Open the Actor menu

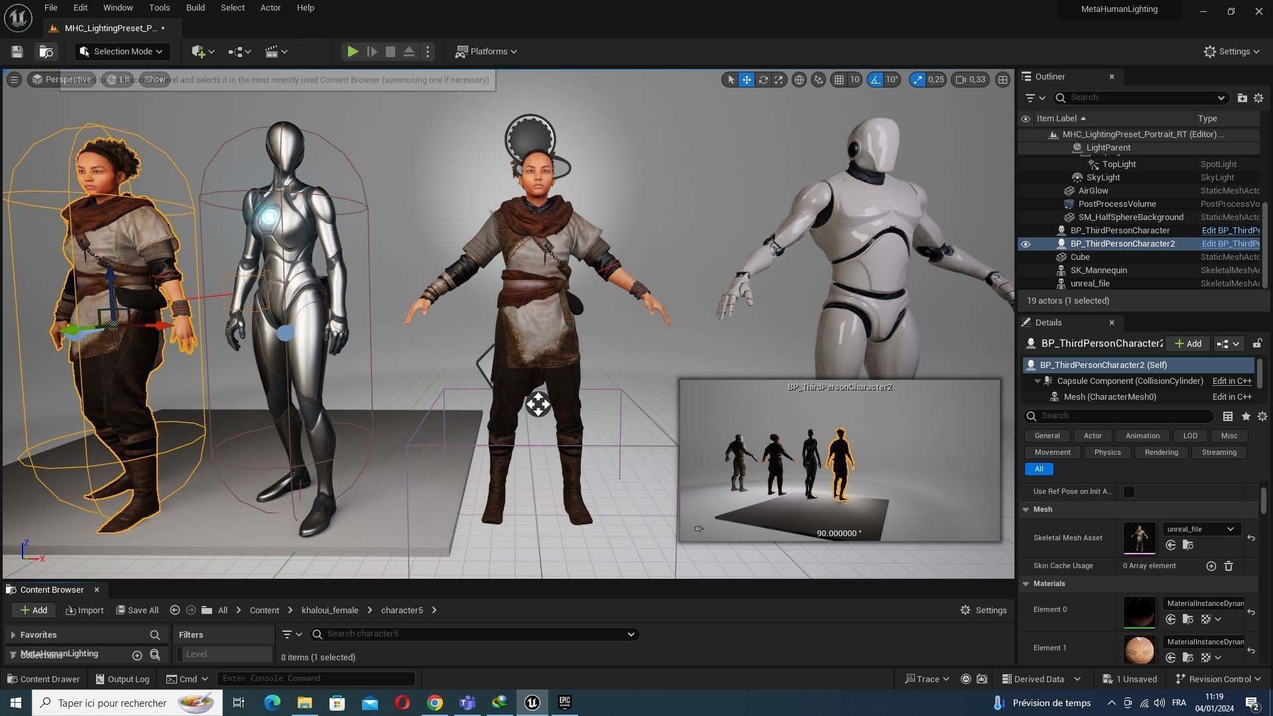pyautogui.click(x=270, y=8)
